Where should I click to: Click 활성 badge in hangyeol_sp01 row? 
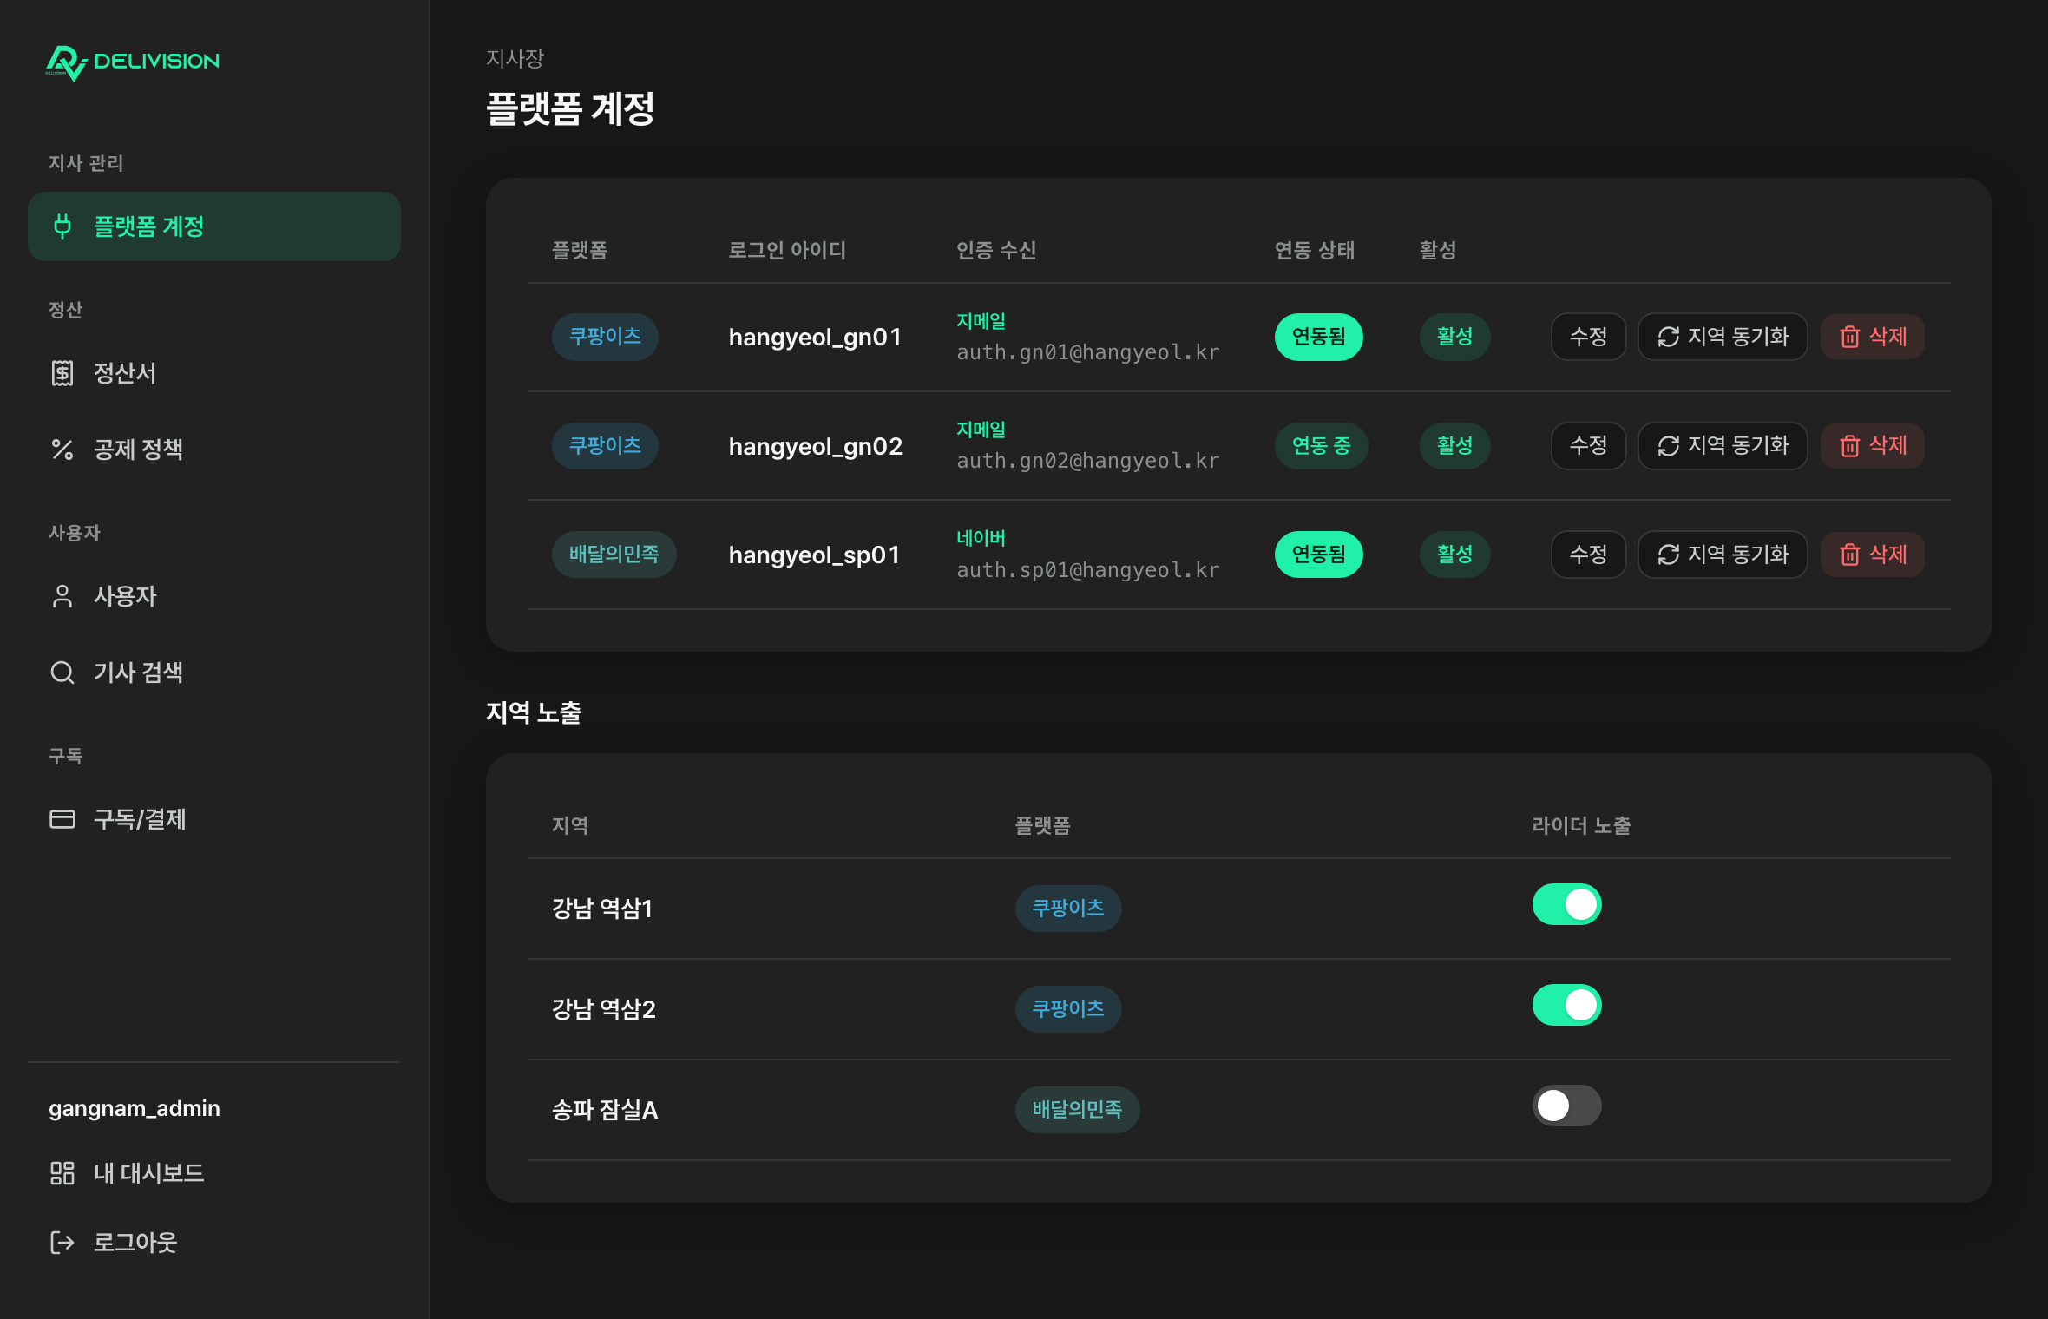tap(1455, 555)
